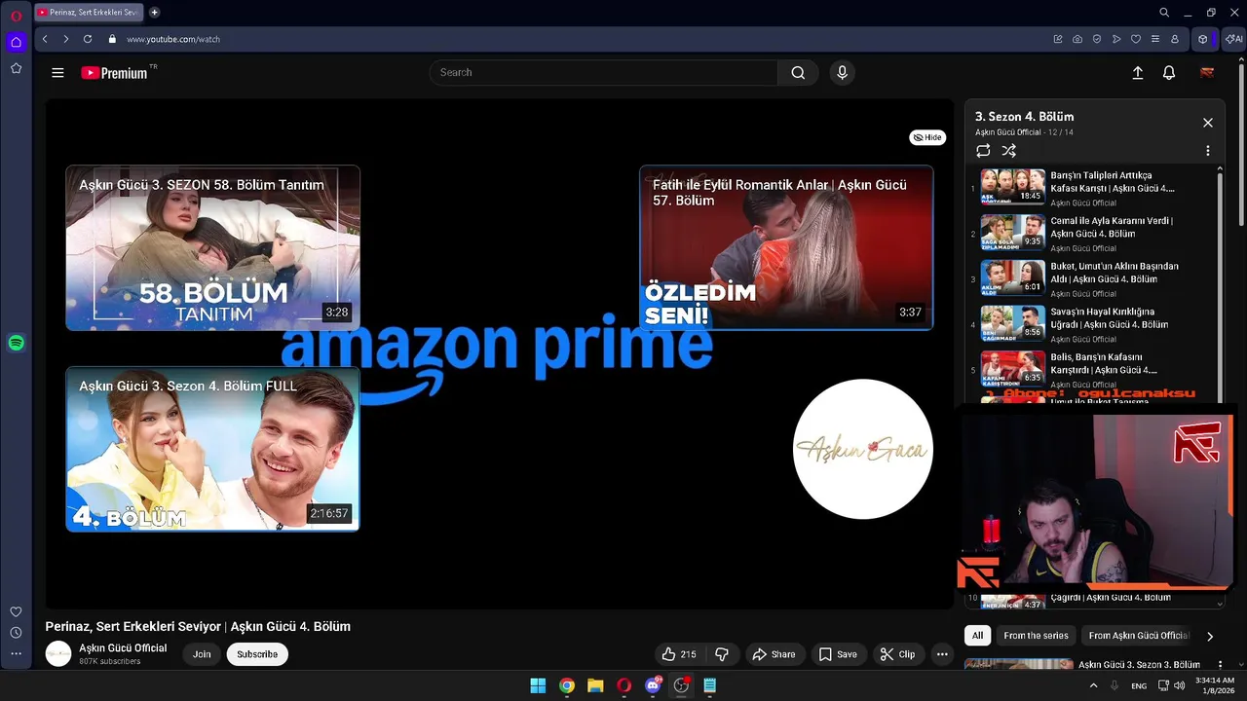Add page to bookmarks with heart icon

coord(1136,39)
